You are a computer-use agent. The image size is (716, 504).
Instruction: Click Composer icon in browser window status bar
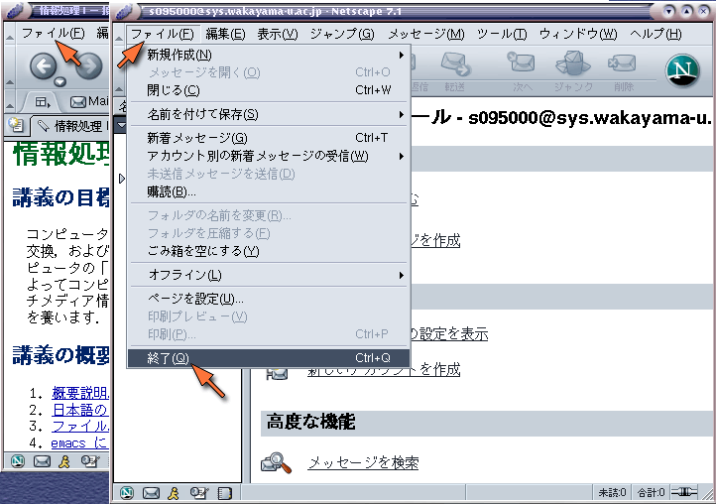(x=90, y=461)
